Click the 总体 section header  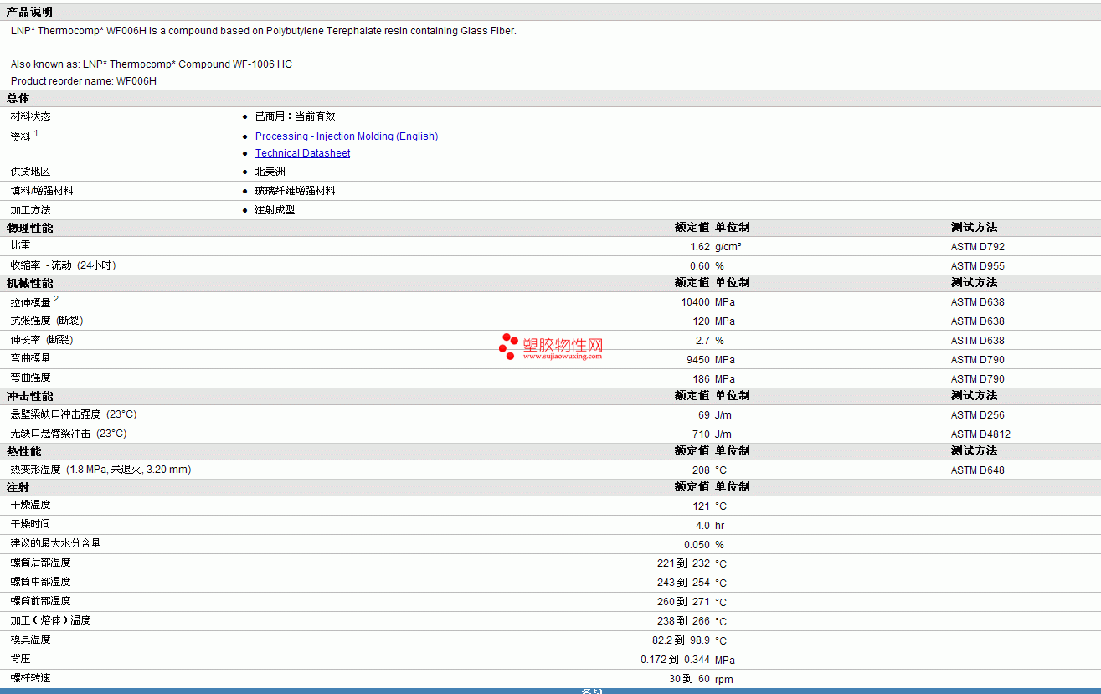click(18, 99)
